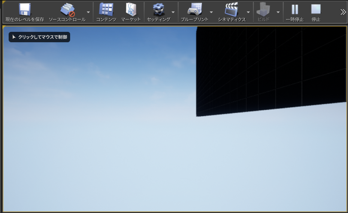Click yellow corner marker of the viewport panel
The width and height of the screenshot is (348, 213).
coord(4,27)
